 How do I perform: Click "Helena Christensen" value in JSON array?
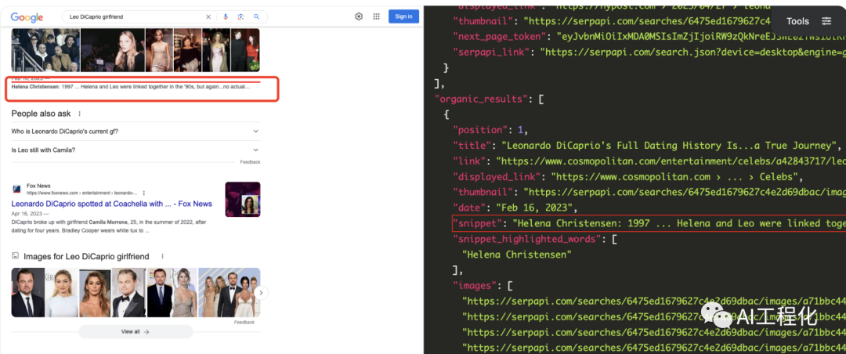coord(516,255)
